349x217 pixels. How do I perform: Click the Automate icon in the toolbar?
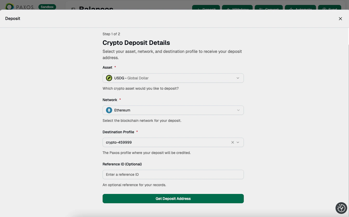291,9
